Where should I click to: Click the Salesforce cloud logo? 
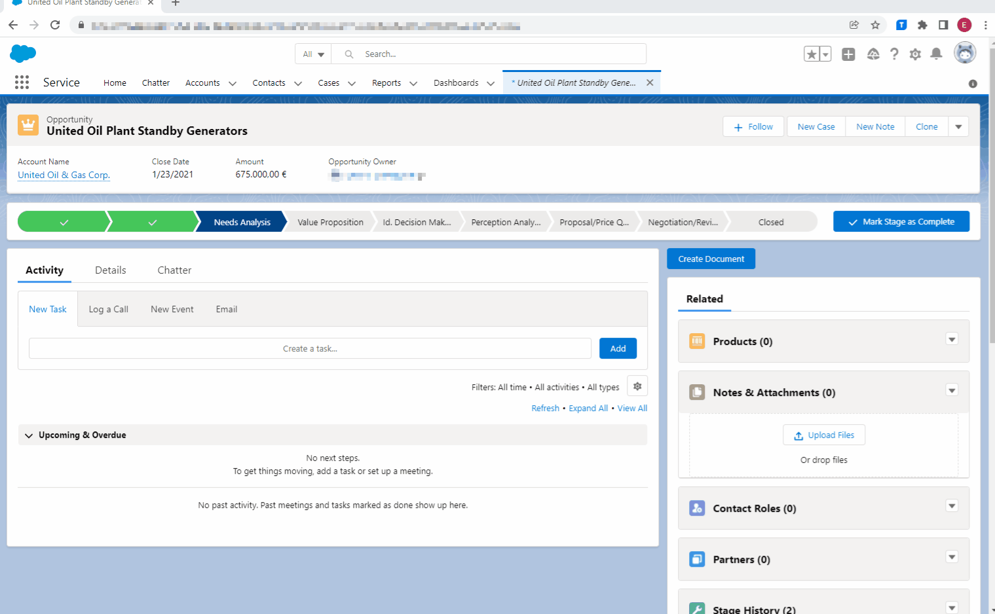click(x=23, y=54)
